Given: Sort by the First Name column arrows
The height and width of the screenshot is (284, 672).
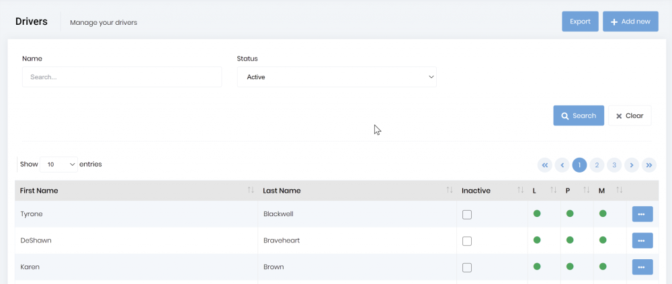Looking at the screenshot, I should (x=250, y=191).
